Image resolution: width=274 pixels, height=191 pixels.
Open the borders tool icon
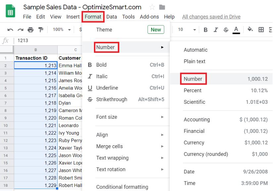coord(261,30)
